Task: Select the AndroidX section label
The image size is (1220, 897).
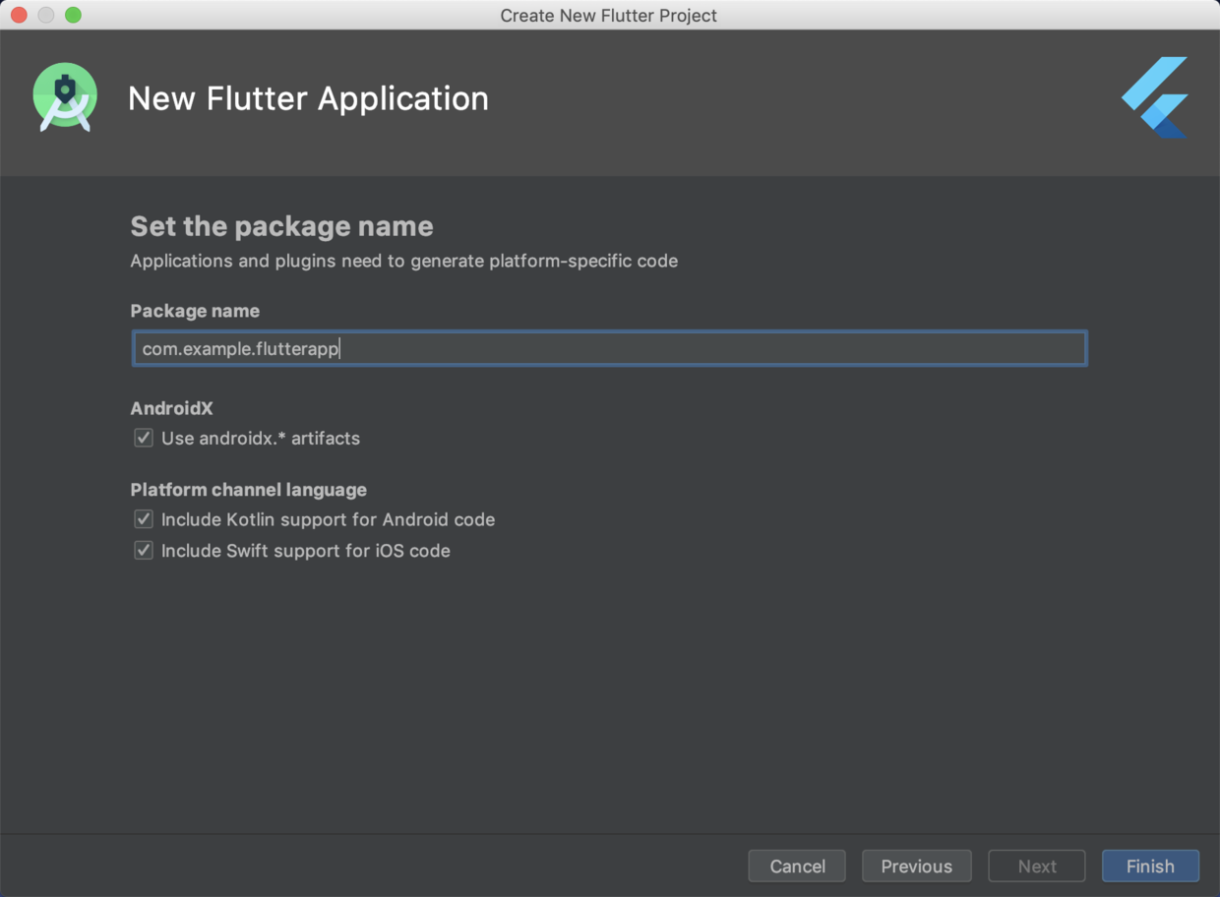Action: click(171, 408)
